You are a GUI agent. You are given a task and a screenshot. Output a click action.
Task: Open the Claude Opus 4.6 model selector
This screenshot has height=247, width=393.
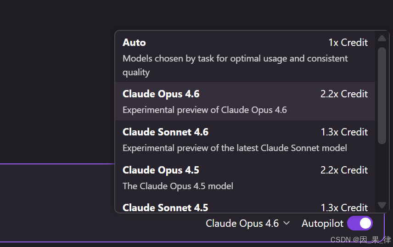[x=242, y=224]
